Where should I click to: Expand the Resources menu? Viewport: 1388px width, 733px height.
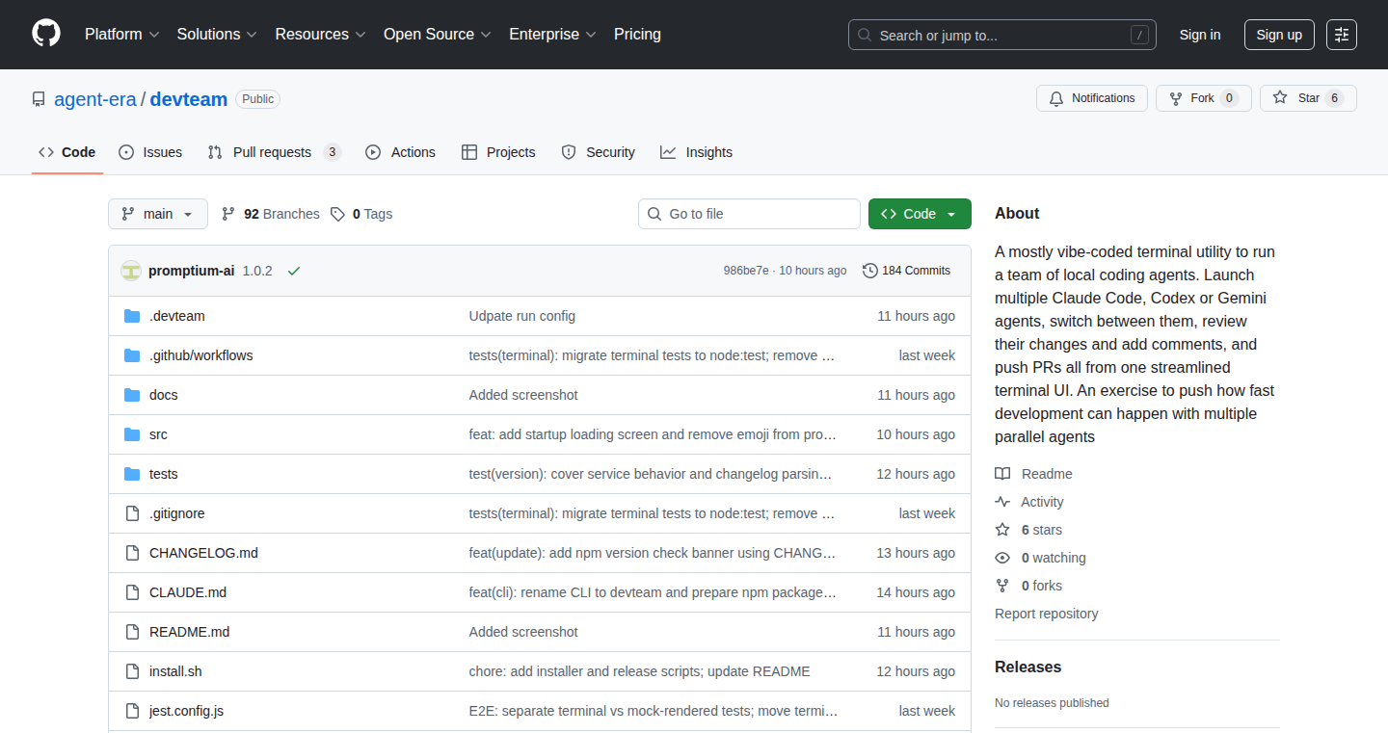320,34
